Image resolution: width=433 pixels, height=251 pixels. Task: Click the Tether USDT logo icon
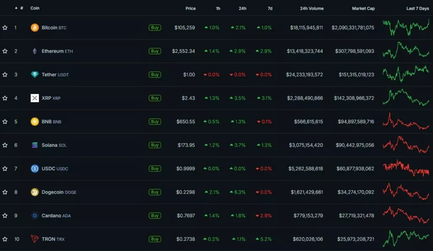(35, 75)
